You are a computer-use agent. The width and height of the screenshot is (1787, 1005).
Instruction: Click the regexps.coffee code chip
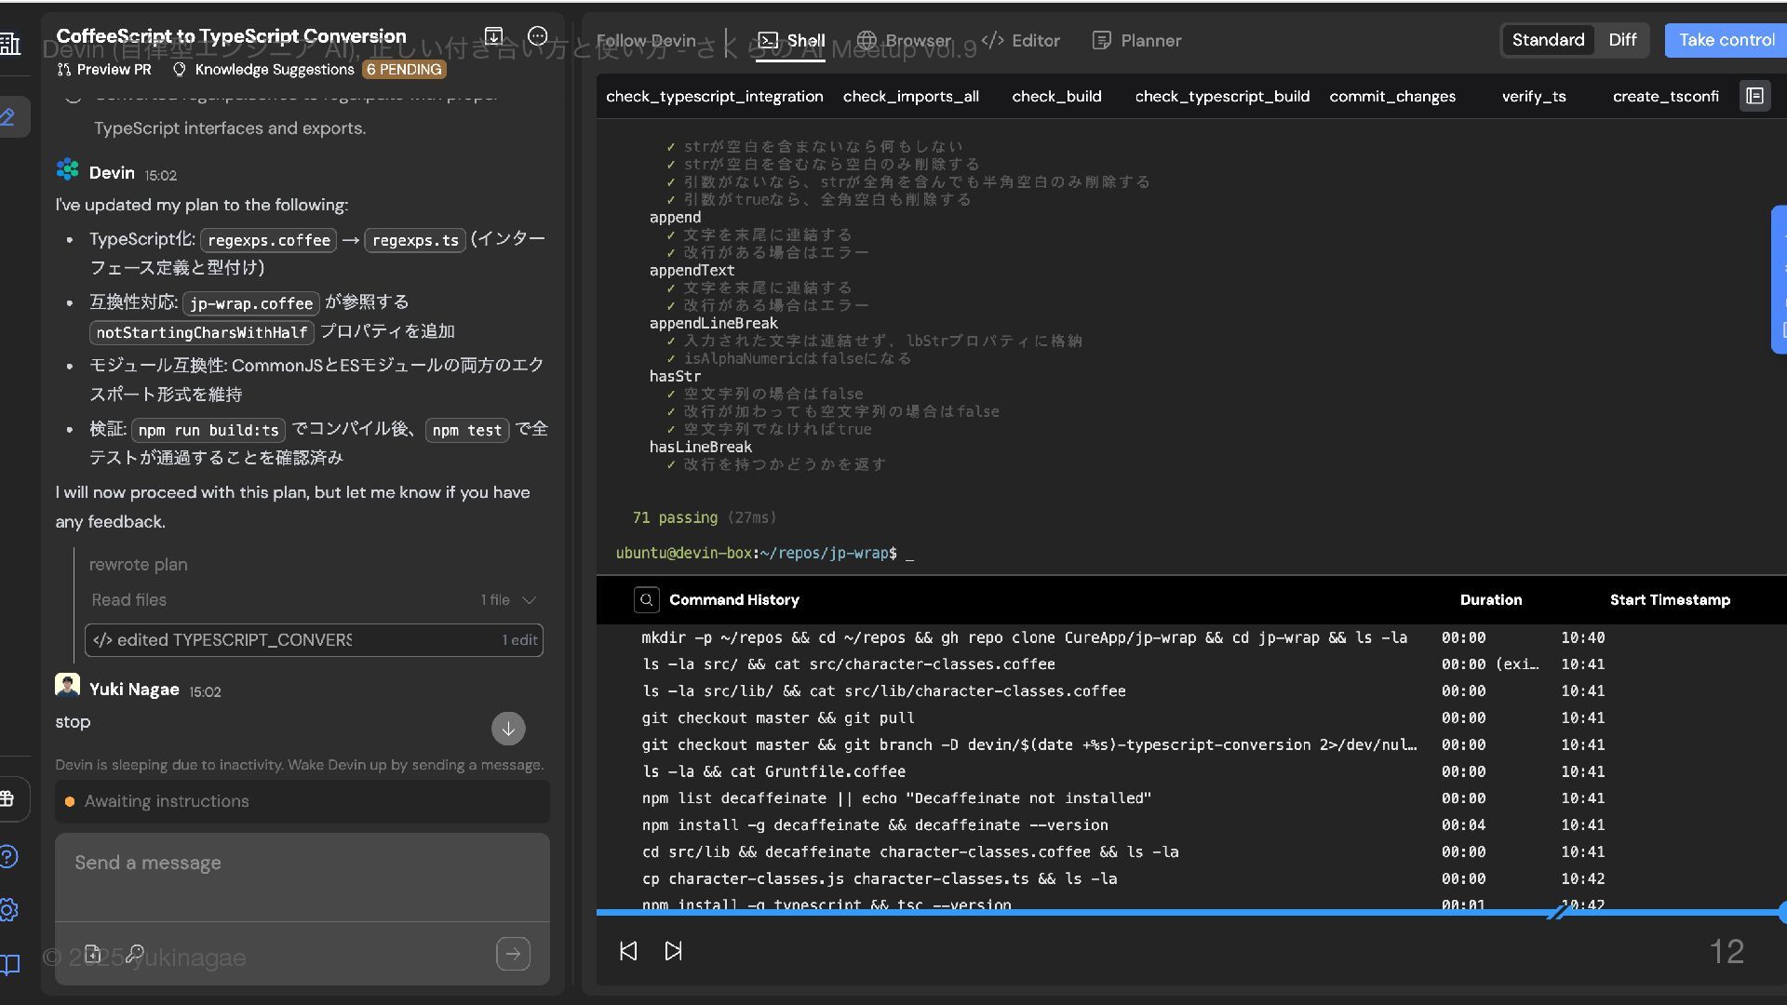pos(268,240)
